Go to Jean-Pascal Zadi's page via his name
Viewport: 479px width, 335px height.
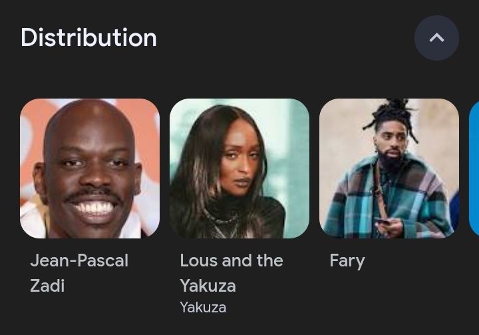[79, 272]
